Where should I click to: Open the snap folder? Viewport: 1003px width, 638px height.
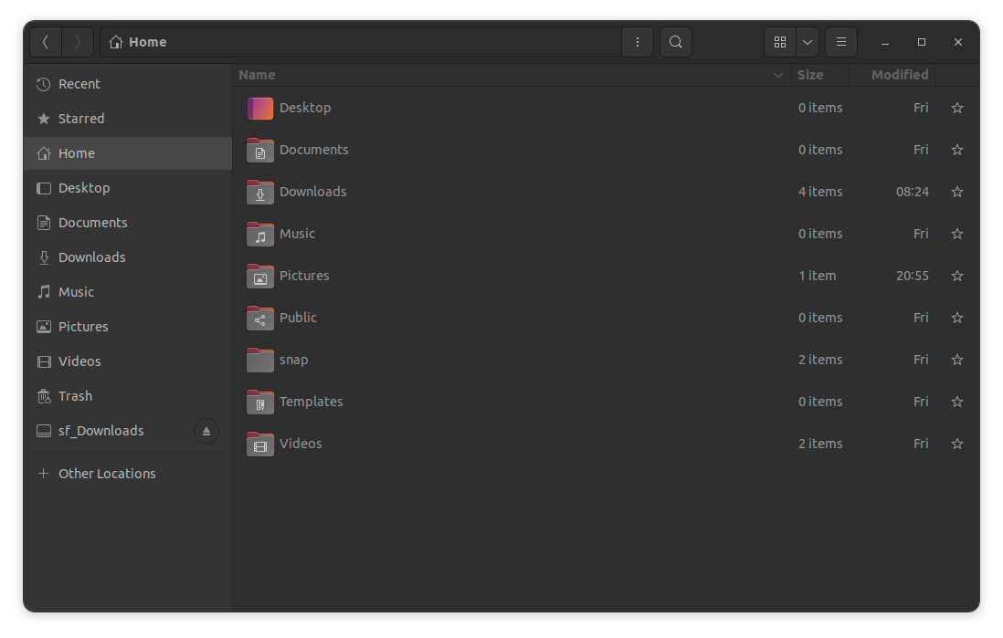tap(292, 360)
